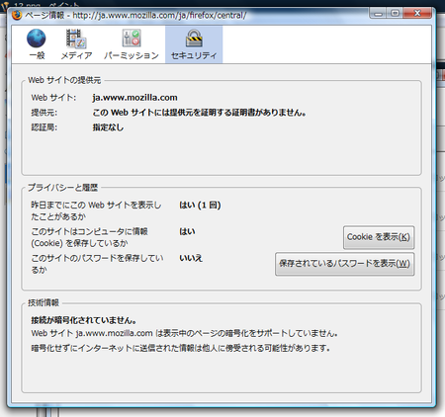Maximize the page info window

[395, 14]
